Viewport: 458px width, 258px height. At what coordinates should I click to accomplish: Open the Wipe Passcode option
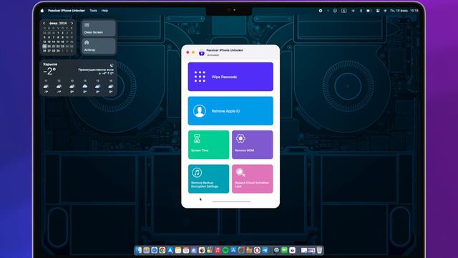pos(230,77)
